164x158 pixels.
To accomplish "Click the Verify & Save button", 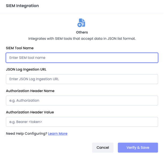I will pyautogui.click(x=138, y=148).
